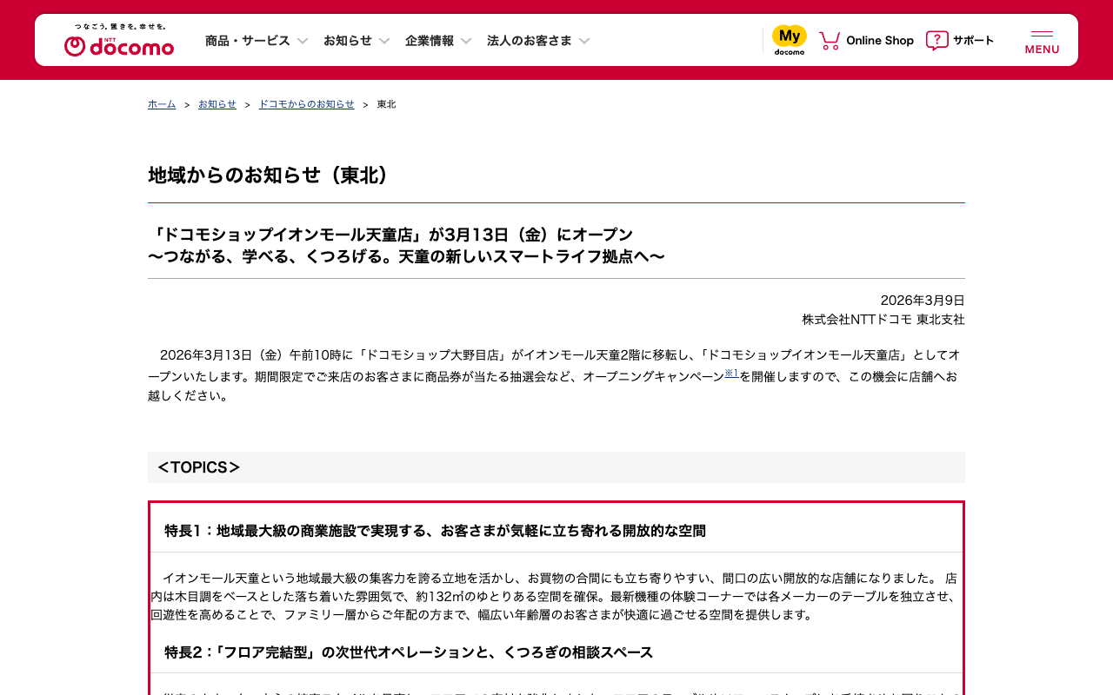Click the Support question-mark icon
1113x695 pixels.
coord(936,40)
